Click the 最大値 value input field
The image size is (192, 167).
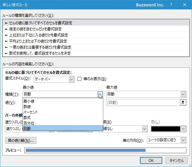click(x=143, y=102)
